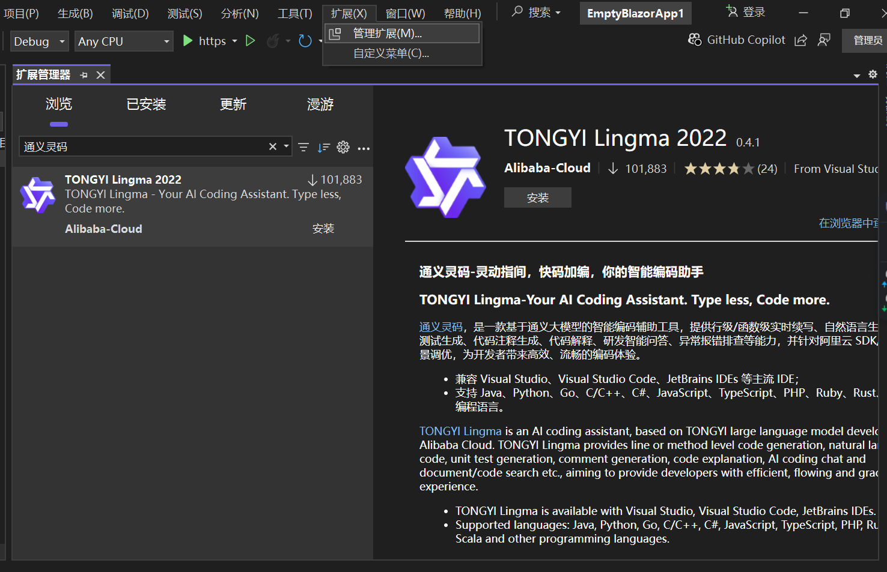This screenshot has width=887, height=572.
Task: Open the 工具(T) menu
Action: coord(294,13)
